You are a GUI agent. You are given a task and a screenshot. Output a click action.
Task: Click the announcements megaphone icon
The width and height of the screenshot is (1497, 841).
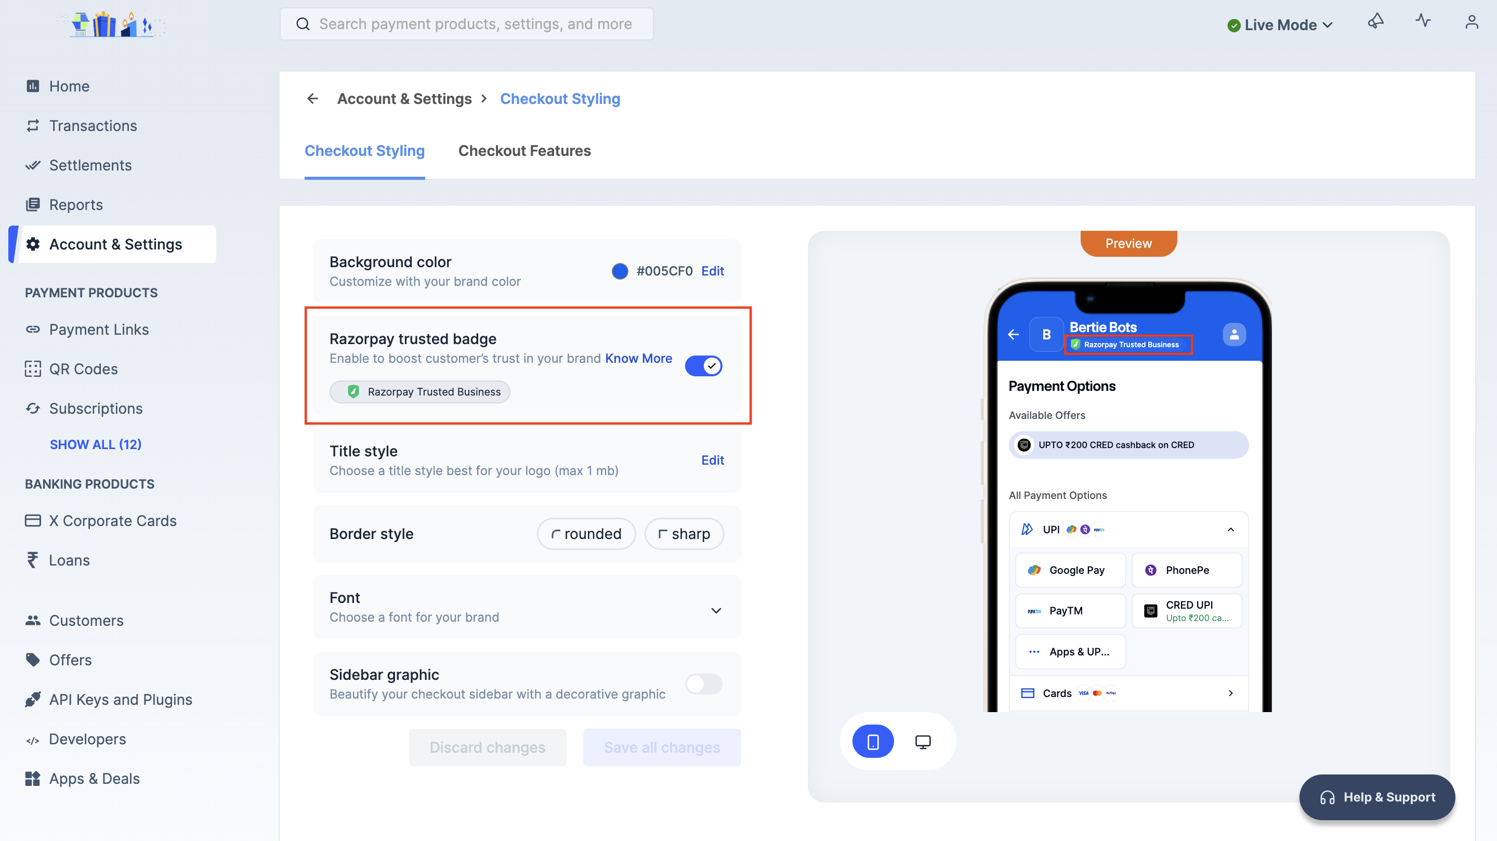[1375, 22]
